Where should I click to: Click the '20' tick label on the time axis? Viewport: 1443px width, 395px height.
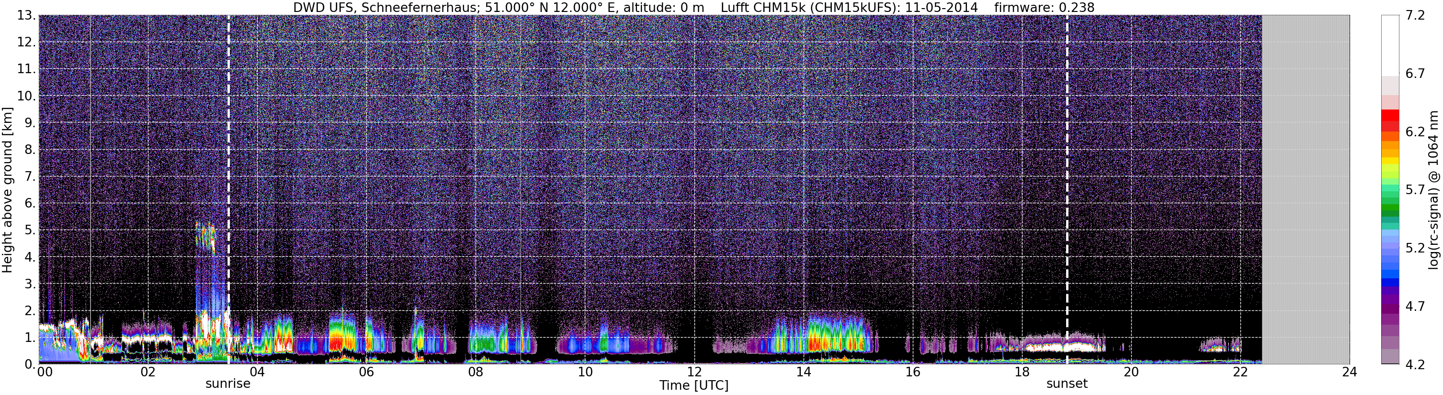pos(1131,373)
